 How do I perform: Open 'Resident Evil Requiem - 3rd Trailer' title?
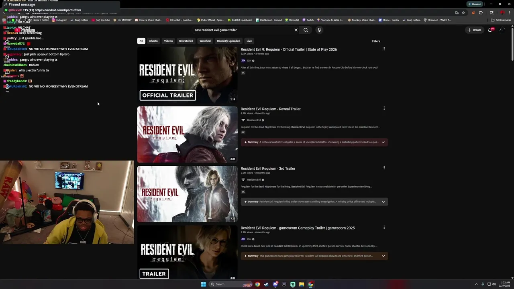tap(268, 169)
